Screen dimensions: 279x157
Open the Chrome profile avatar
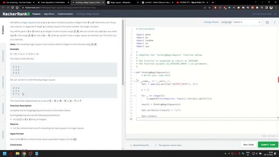click(x=271, y=8)
